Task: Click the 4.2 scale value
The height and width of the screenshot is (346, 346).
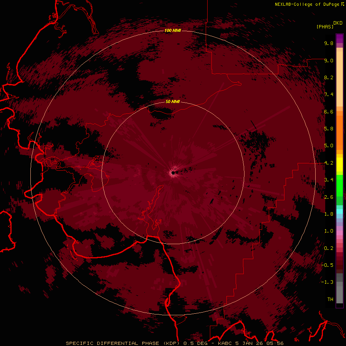Action: click(x=329, y=163)
